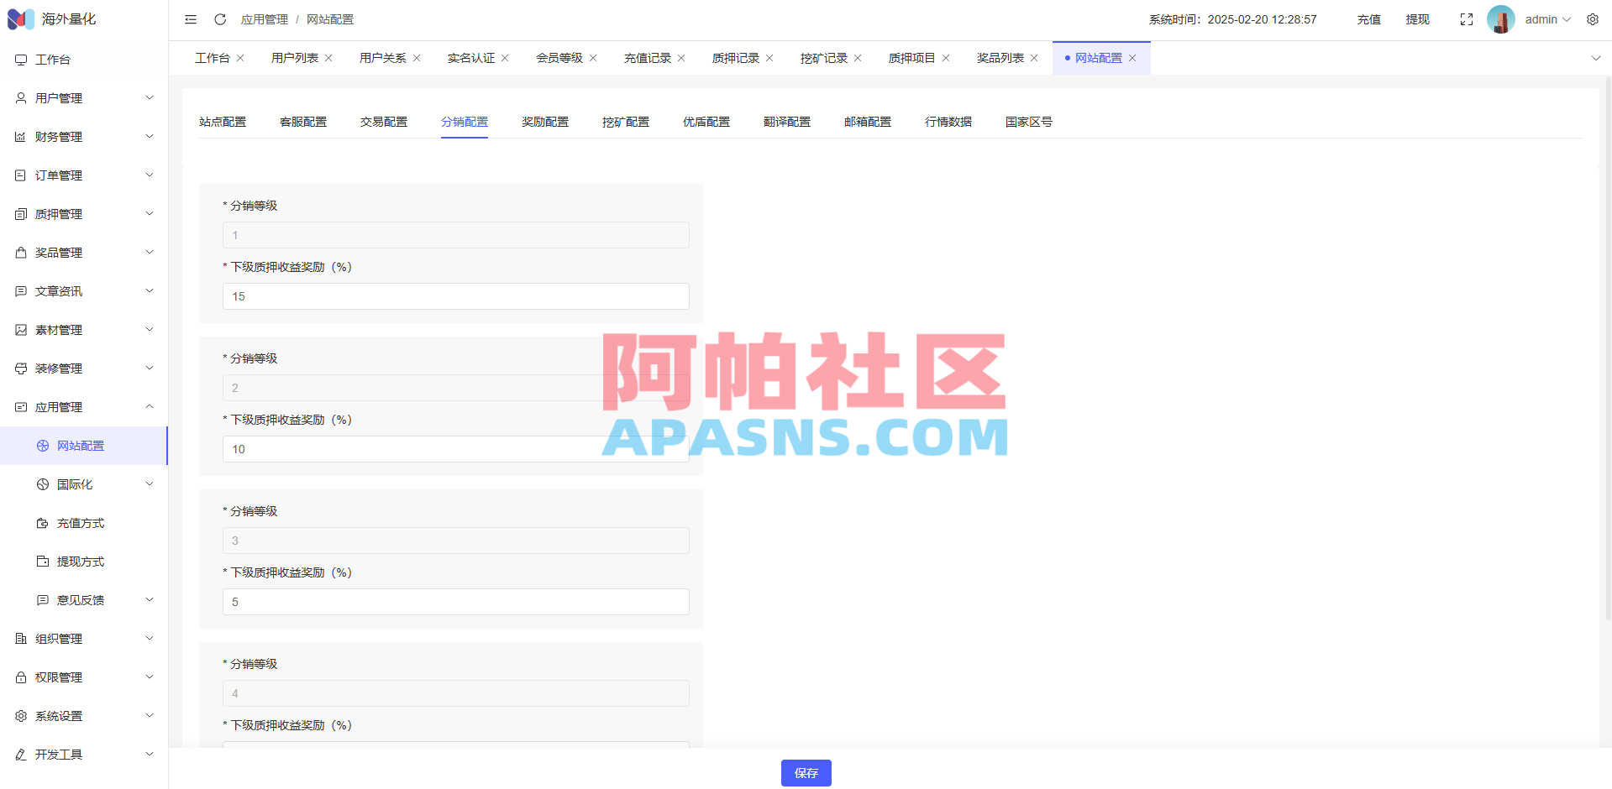This screenshot has width=1612, height=789.
Task: Open 权限管理 via its lock icon
Action: 21,677
